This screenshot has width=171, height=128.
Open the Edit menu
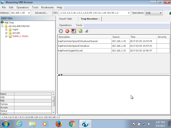pyautogui.click(x=11, y=7)
